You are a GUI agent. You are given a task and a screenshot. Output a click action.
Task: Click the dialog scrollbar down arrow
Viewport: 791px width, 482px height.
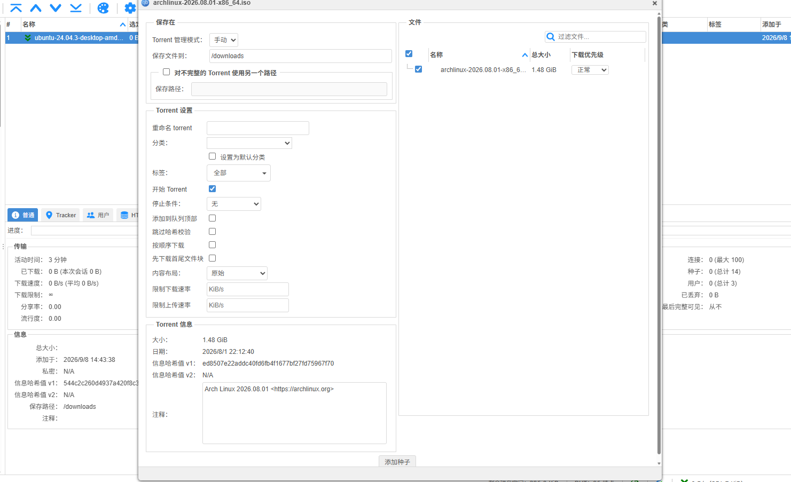pyautogui.click(x=659, y=463)
